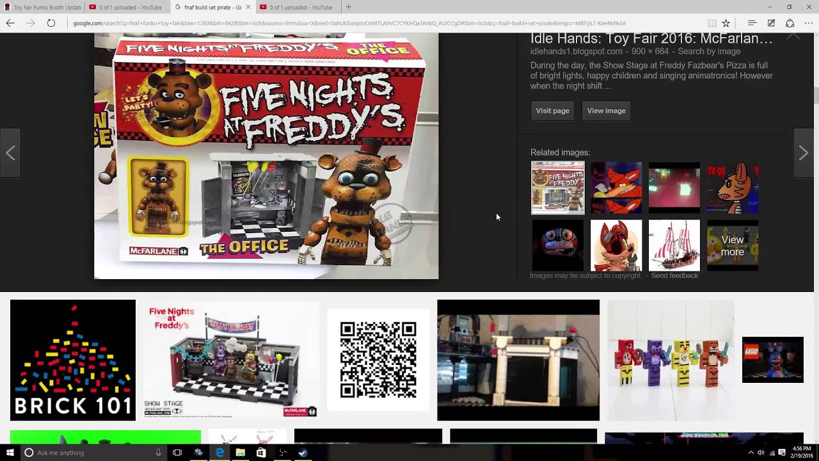Click Search by image link

click(709, 51)
